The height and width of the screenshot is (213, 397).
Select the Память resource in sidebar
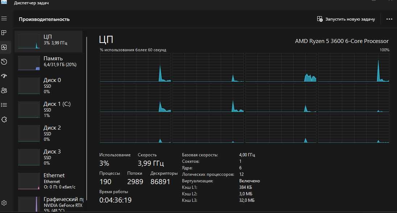(48, 63)
